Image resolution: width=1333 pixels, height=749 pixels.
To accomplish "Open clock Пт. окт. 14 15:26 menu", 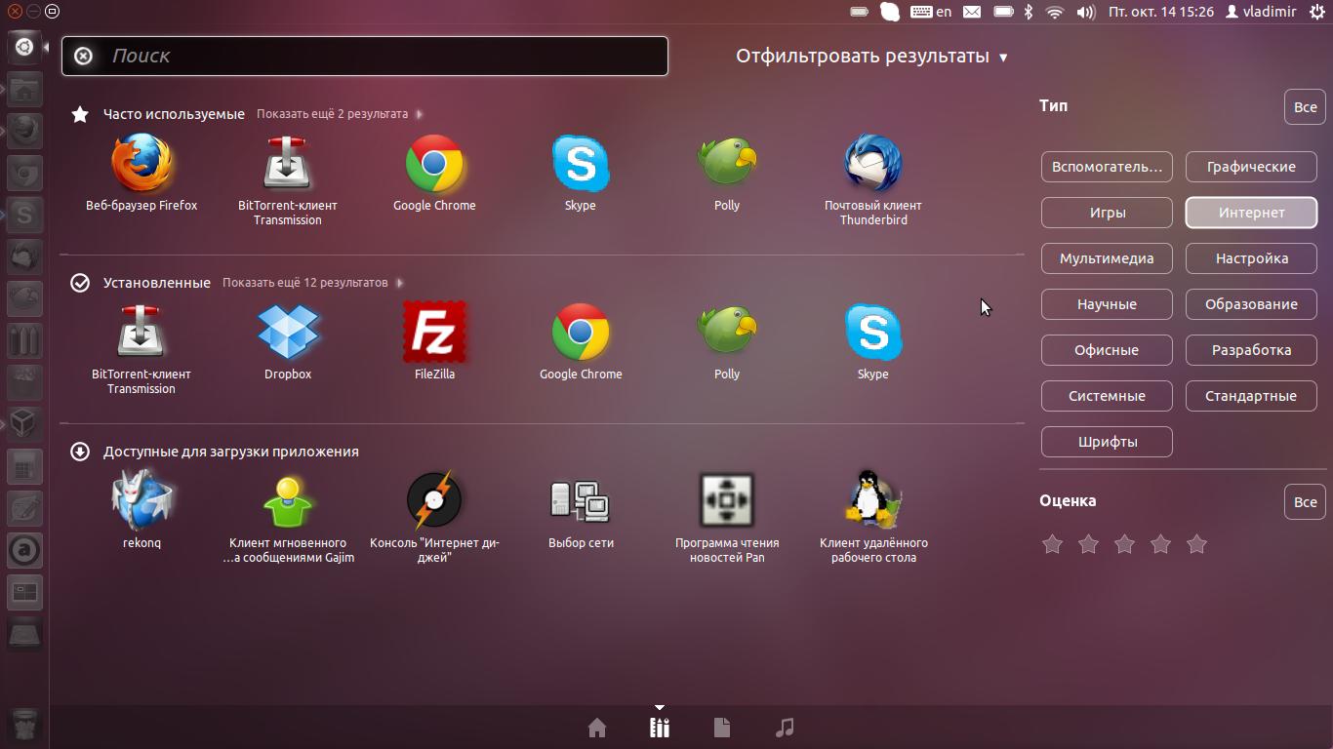I will tap(1161, 12).
